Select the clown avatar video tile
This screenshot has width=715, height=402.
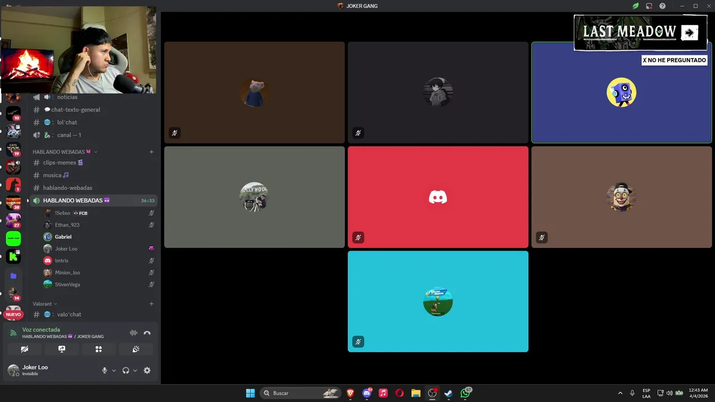(622, 197)
